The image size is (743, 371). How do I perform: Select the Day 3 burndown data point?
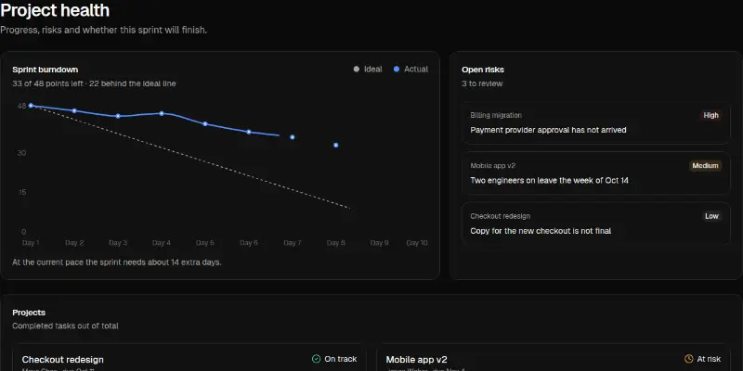coord(118,116)
